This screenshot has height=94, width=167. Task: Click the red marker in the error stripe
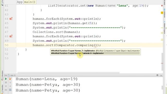tap(162, 63)
